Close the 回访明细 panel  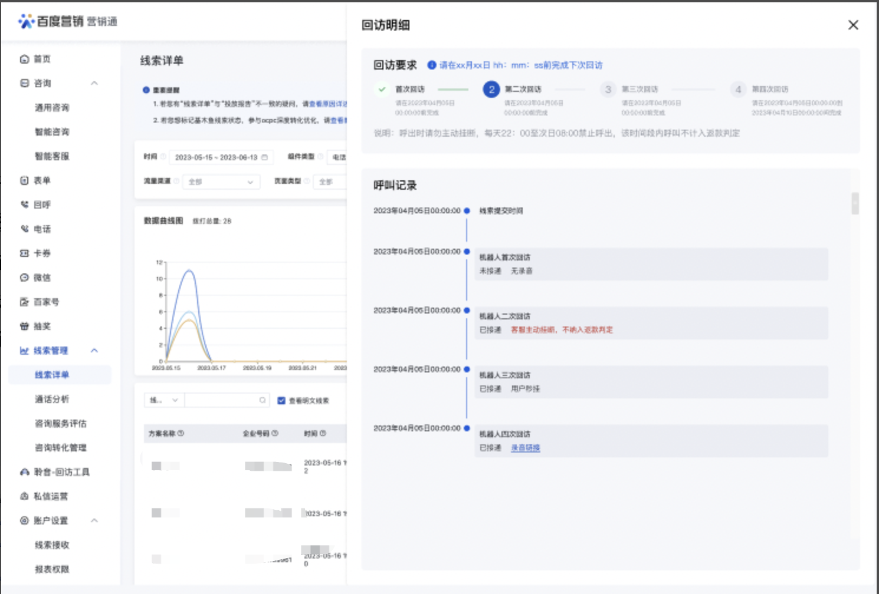pos(853,25)
